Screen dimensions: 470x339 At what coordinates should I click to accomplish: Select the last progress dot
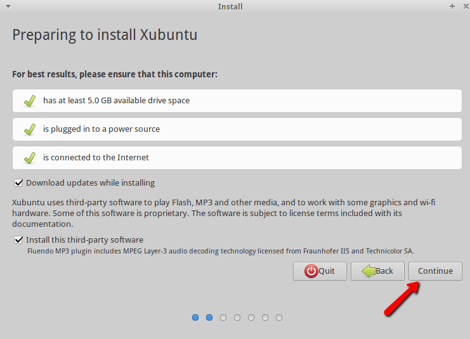279,317
